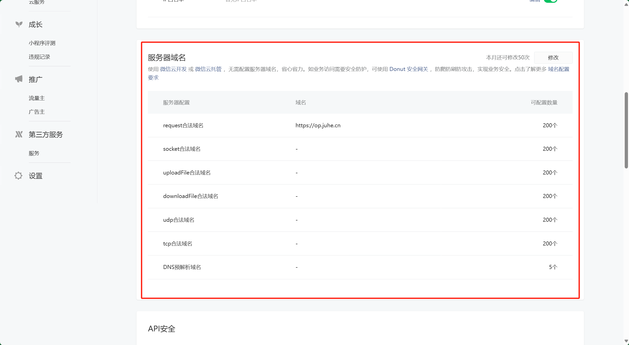Click the megaphone icon beside 推广

[19, 79]
